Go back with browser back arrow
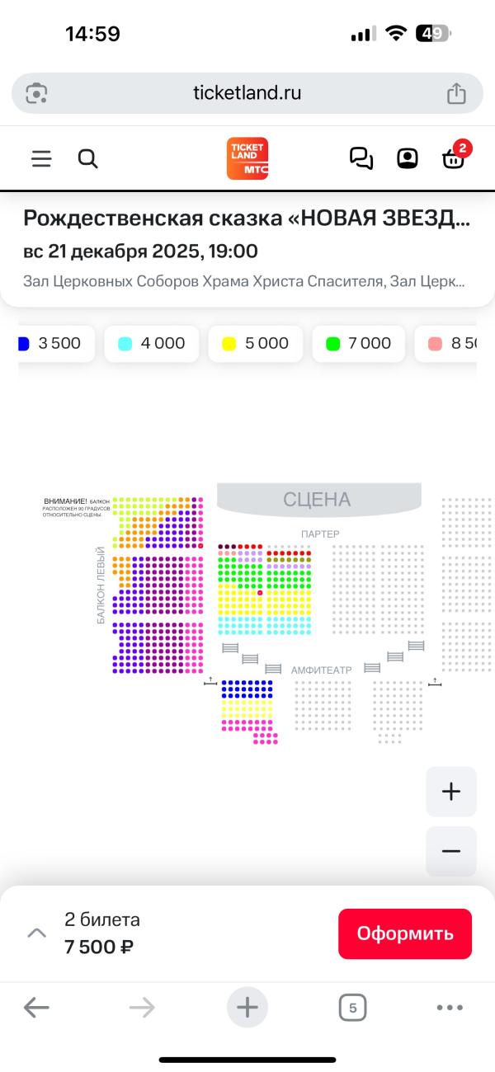The width and height of the screenshot is (495, 1072). click(x=36, y=1007)
